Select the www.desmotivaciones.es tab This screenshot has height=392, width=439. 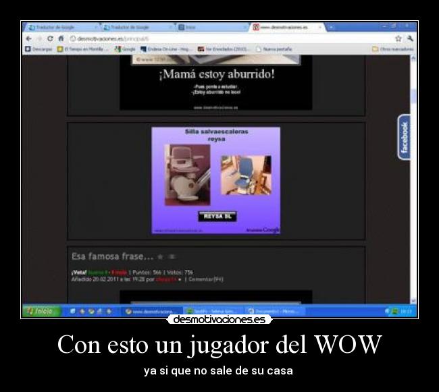(286, 27)
